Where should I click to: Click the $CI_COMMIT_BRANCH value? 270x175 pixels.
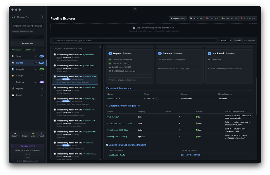pos(190,155)
